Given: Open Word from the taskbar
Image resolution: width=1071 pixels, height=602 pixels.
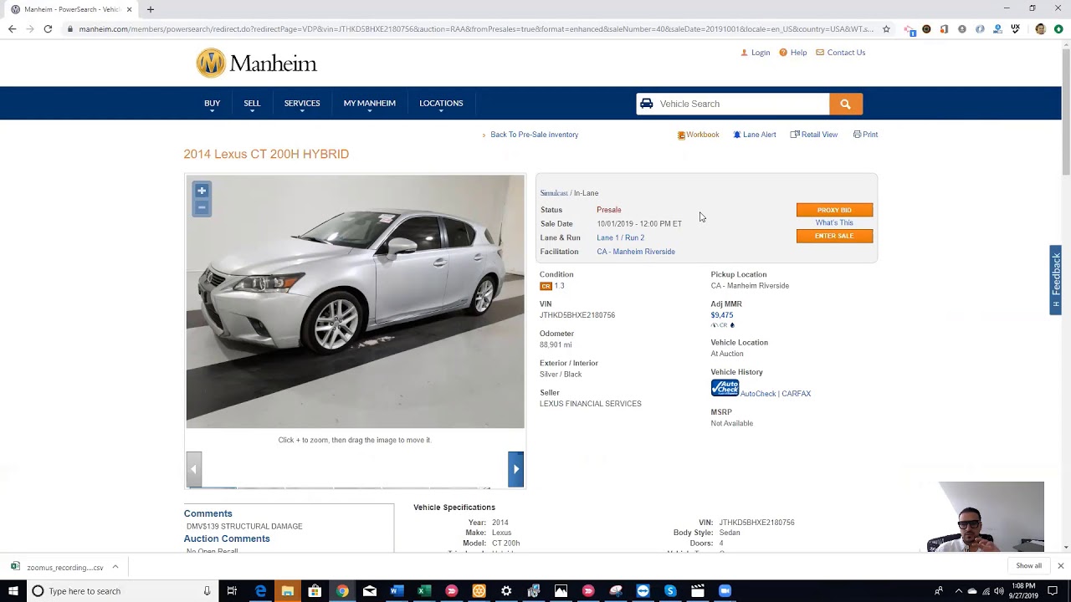Looking at the screenshot, I should 397,591.
